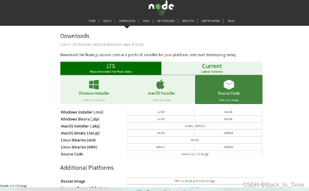
Task: Select DOWNLOADS in the navigation bar
Action: 127,21
